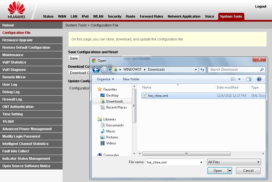Click the Search Downloads field

click(x=234, y=69)
